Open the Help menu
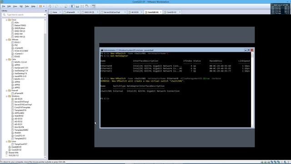The width and height of the screenshot is (291, 164). [x=33, y=6]
